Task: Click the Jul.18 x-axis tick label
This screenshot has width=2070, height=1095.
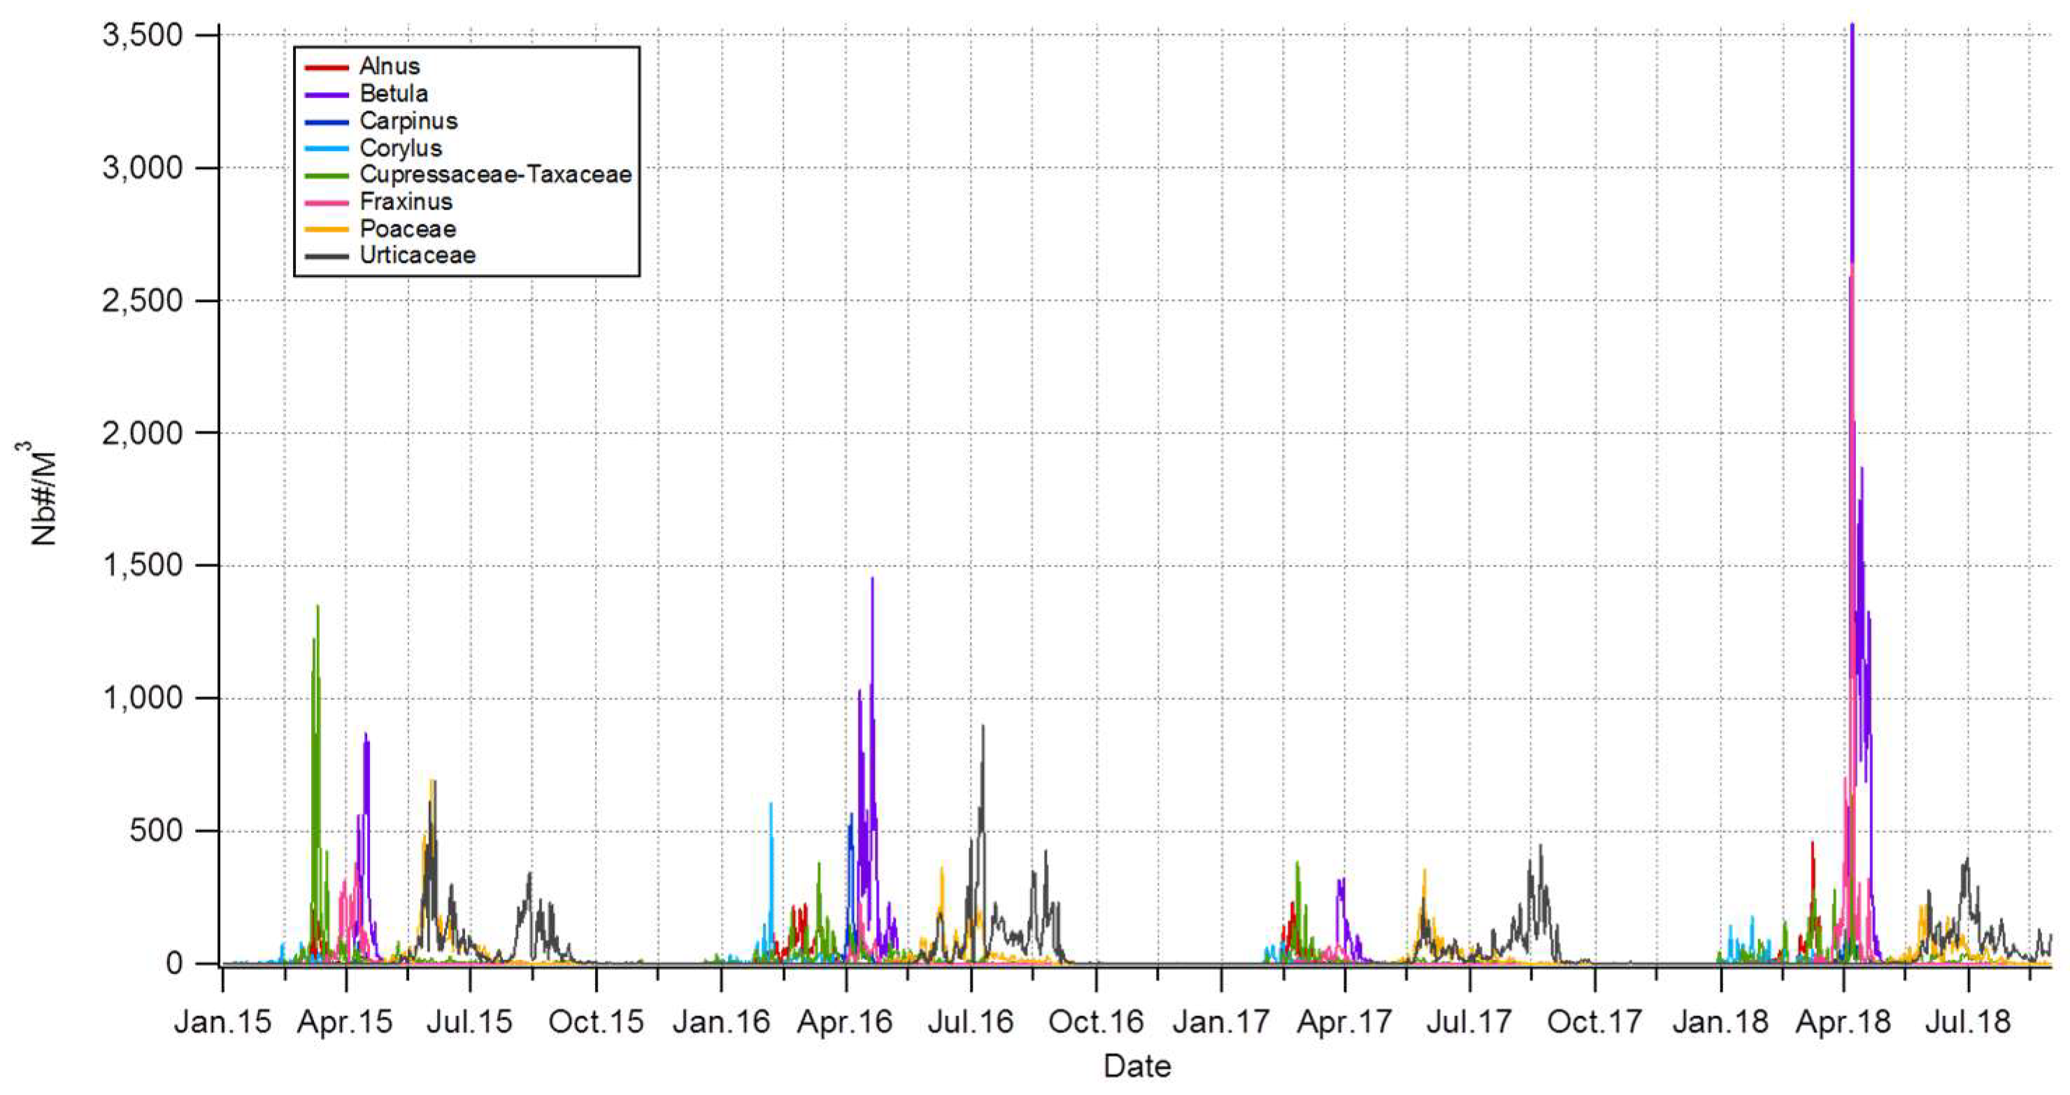Action: pyautogui.click(x=1968, y=1022)
